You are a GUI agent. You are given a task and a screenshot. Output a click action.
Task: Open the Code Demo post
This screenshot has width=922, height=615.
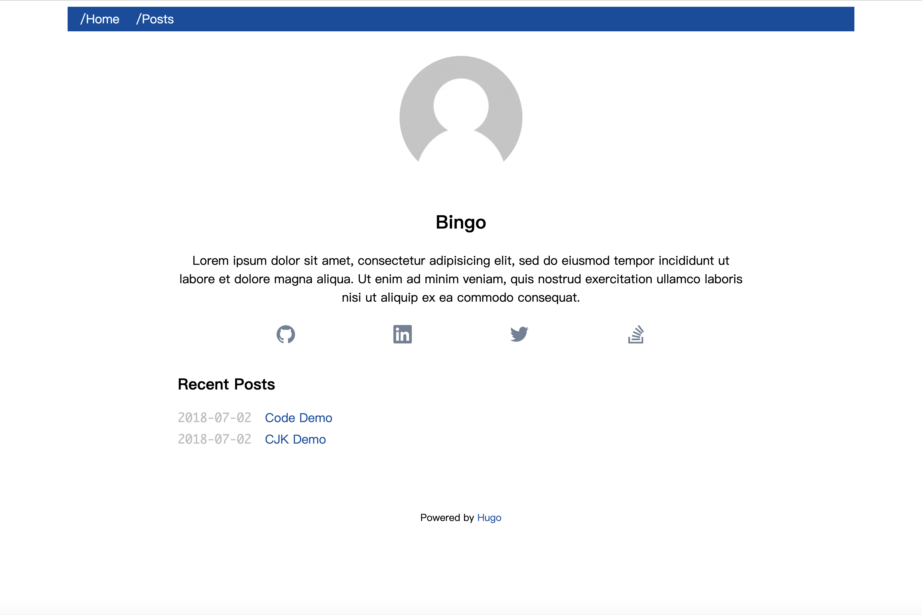298,418
